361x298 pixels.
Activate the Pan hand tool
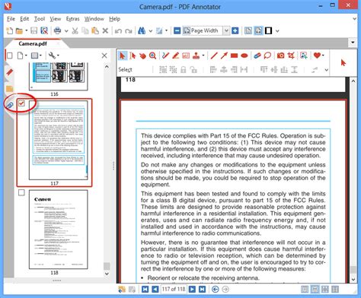(x=142, y=55)
